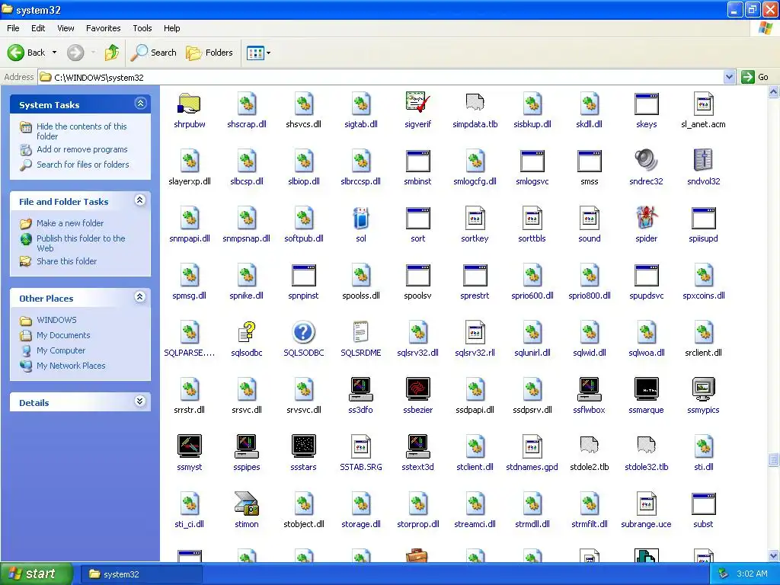The height and width of the screenshot is (585, 780).
Task: Toggle the Folders pane button
Action: pyautogui.click(x=209, y=53)
